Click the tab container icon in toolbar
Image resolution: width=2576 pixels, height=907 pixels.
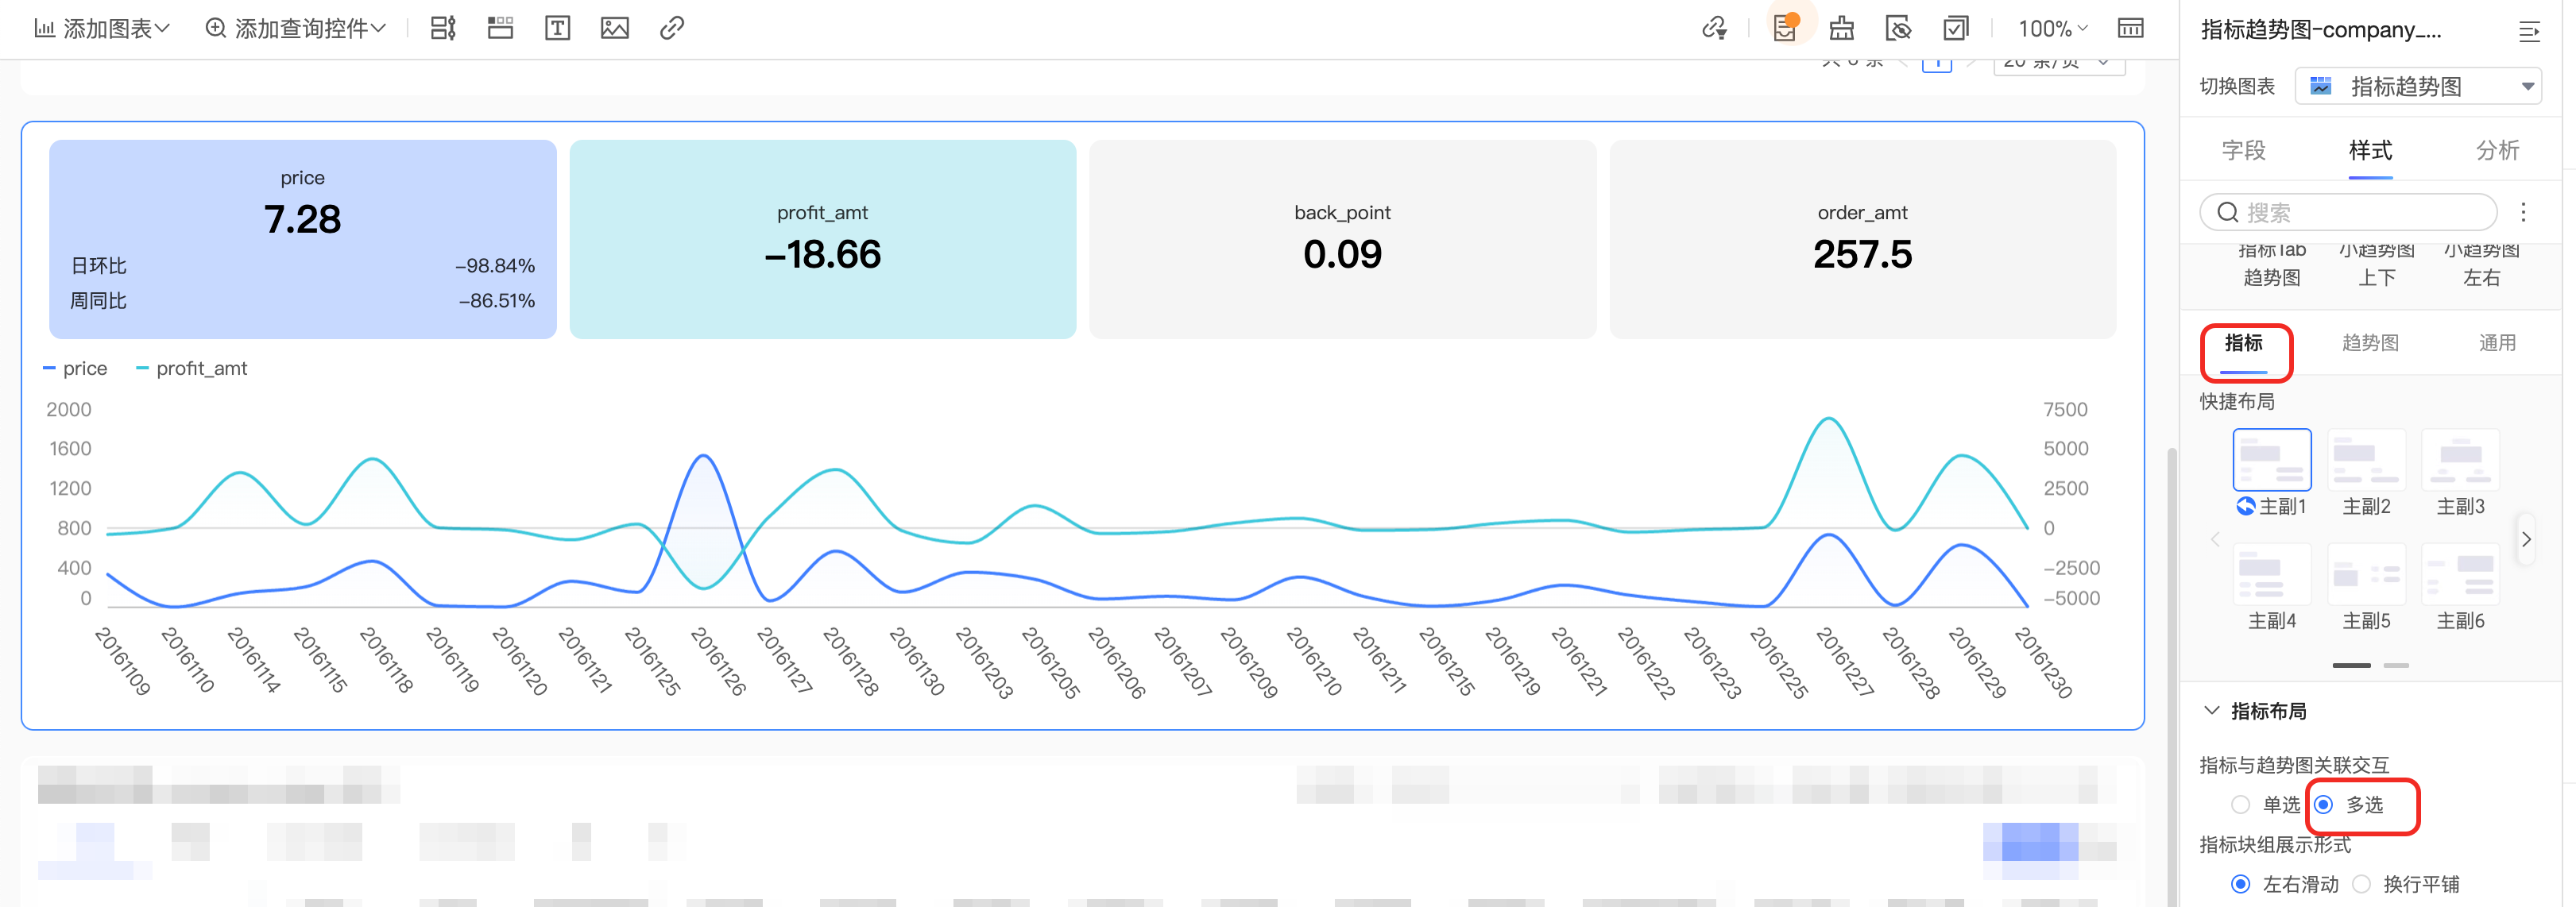[x=500, y=28]
